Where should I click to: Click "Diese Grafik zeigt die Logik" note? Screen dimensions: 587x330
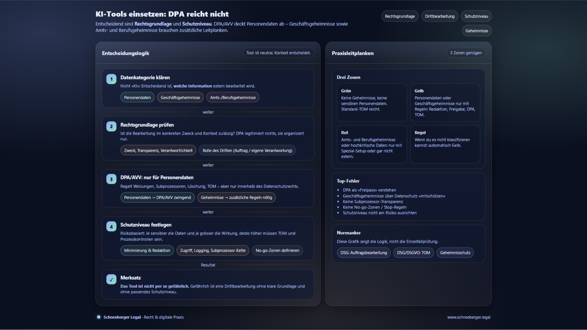coord(387,242)
